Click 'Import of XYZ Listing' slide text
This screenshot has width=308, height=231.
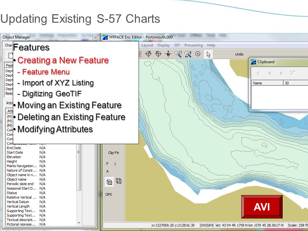(58, 83)
